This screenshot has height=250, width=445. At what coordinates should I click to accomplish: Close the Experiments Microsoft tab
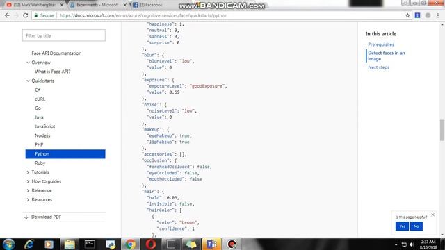(x=125, y=5)
